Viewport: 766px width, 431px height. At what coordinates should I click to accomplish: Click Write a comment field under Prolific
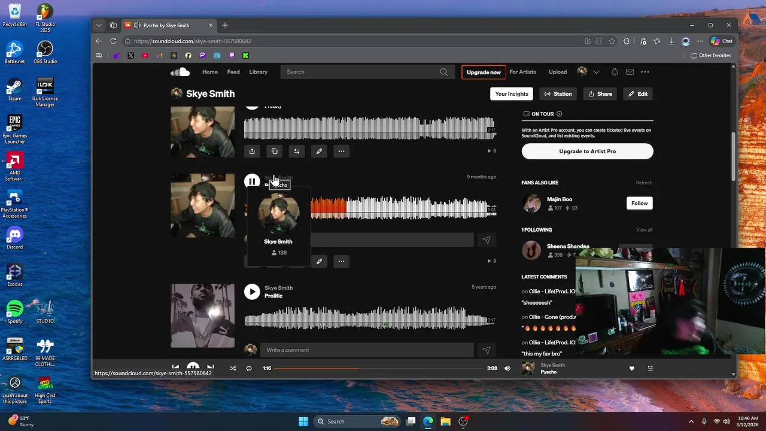point(367,350)
